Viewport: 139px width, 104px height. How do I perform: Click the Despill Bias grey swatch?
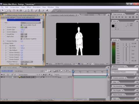[x=22, y=34]
